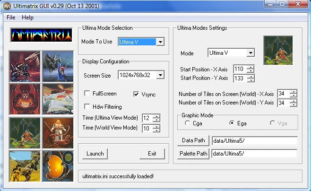
Task: Click the Palette Path text field
Action: 255,154
